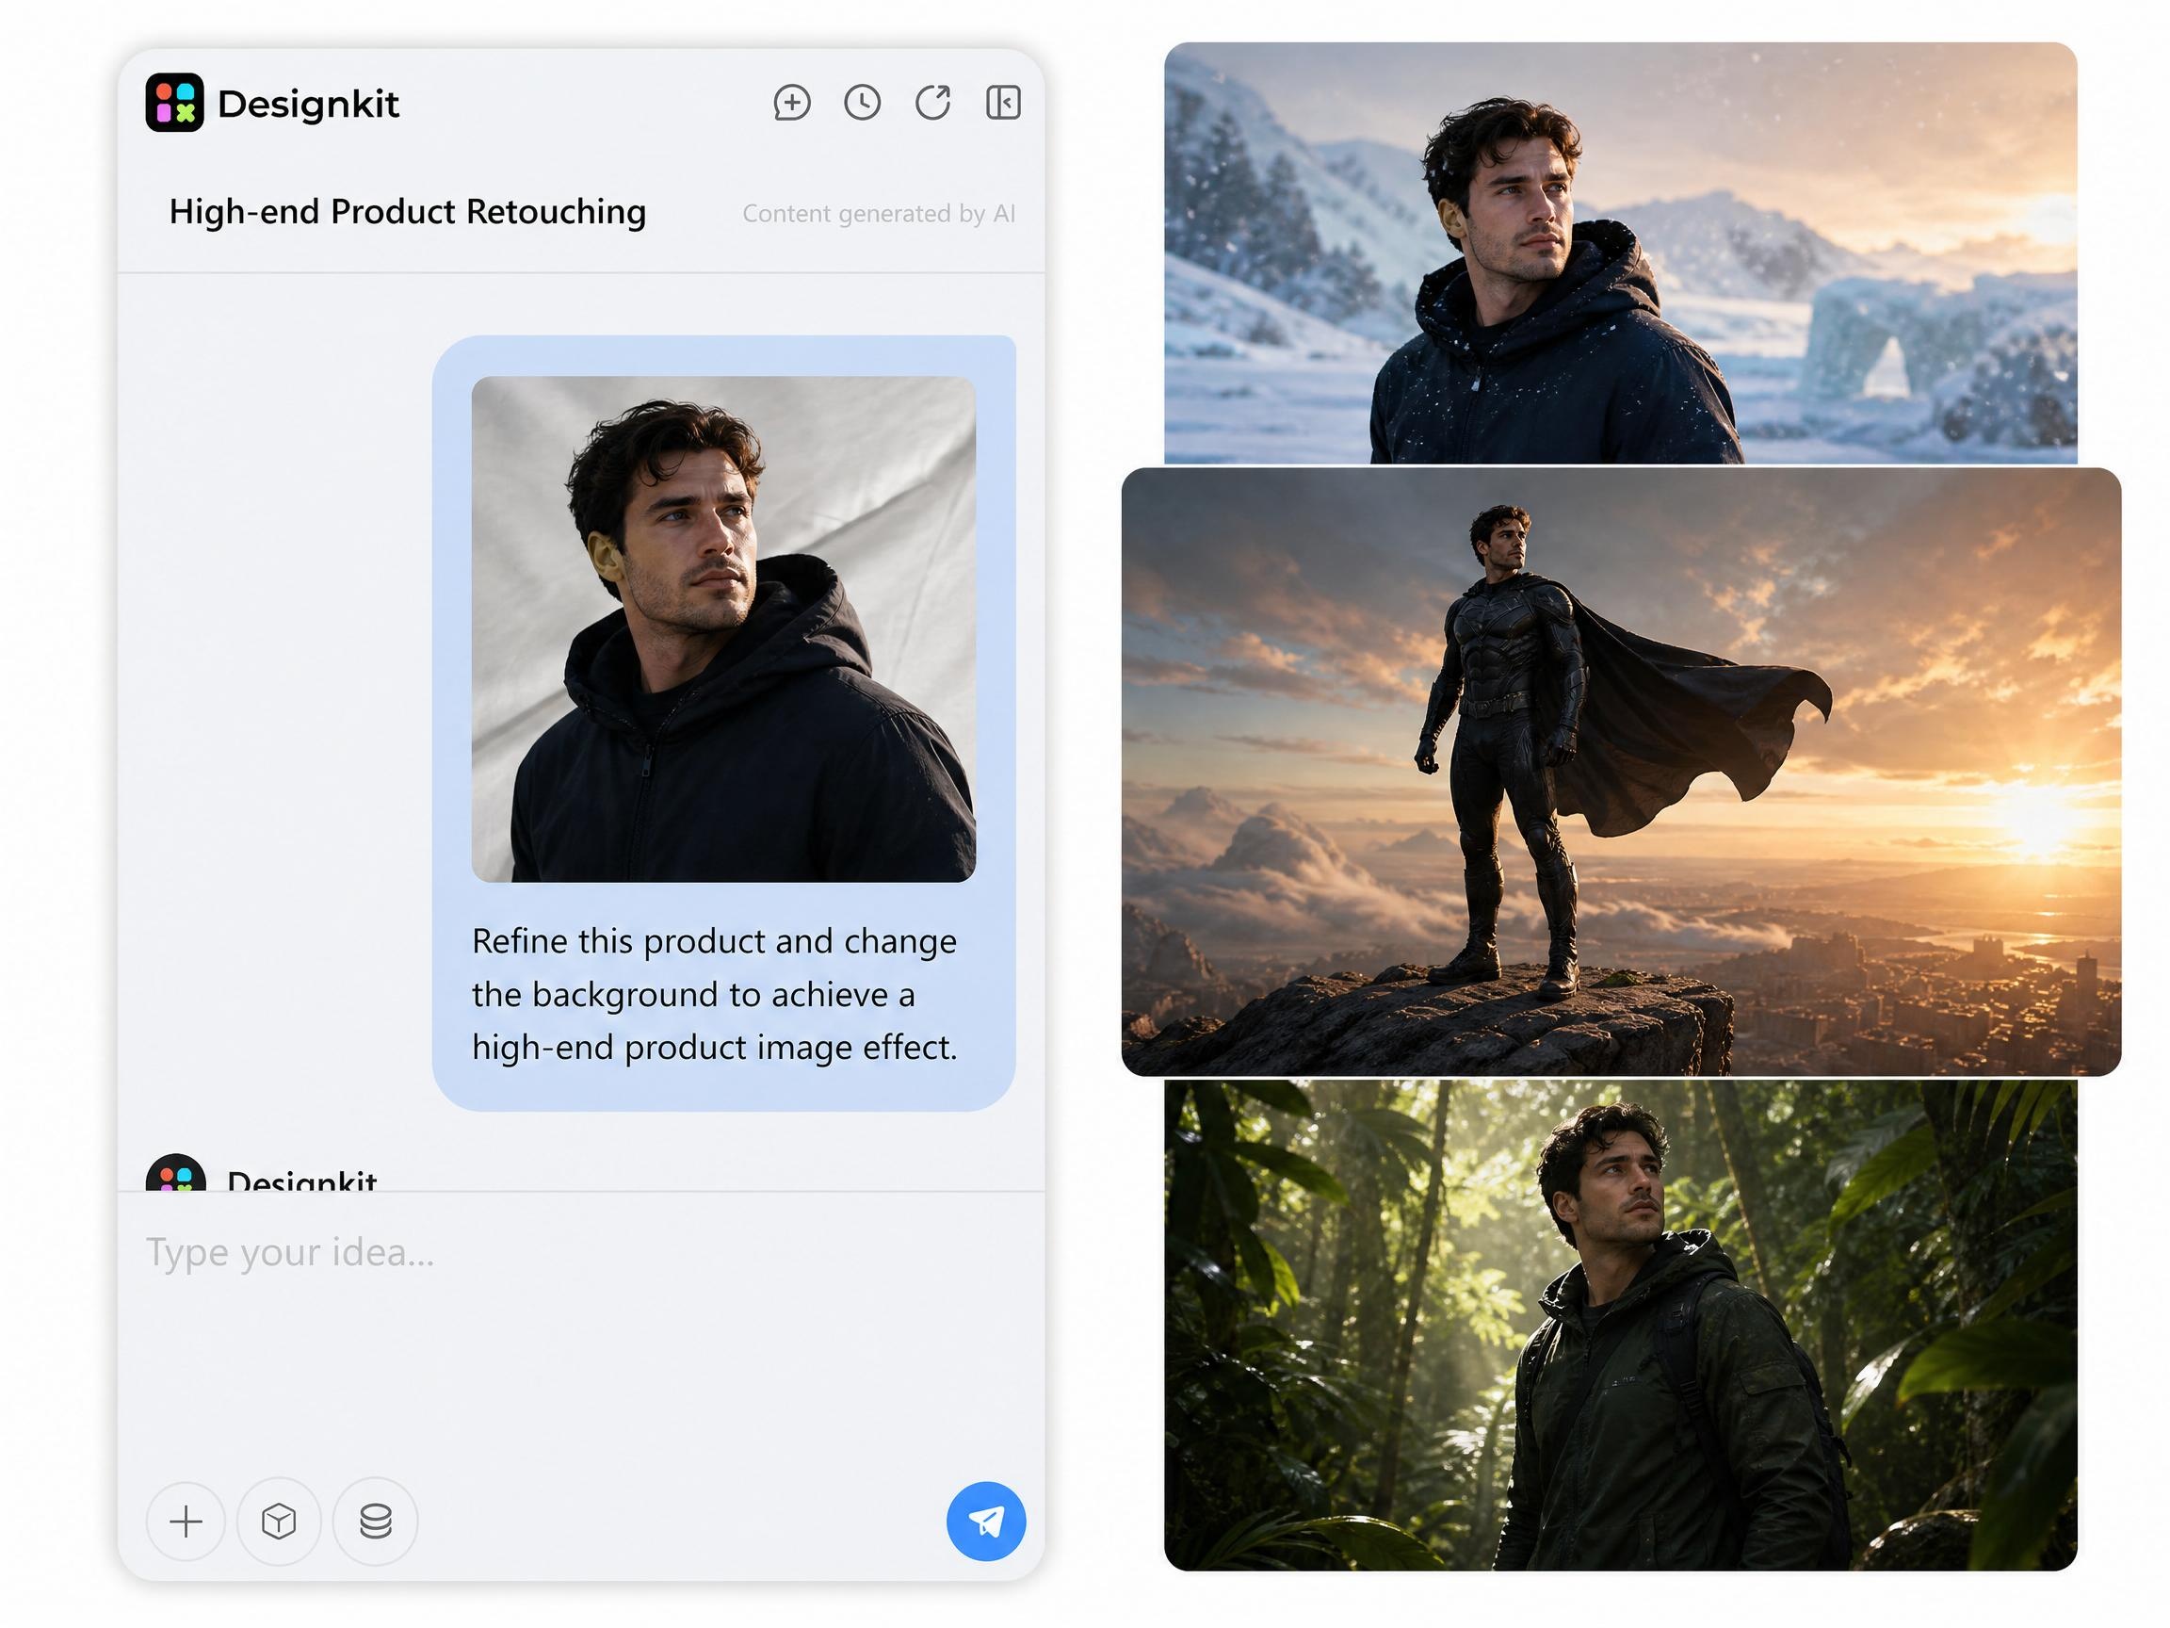Send message with blue paper plane button
The image size is (2170, 1628).
point(986,1521)
